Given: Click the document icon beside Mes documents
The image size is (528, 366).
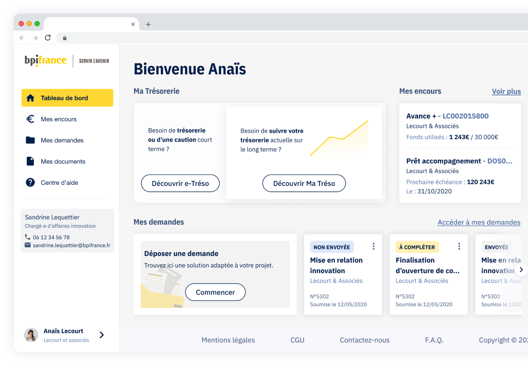Looking at the screenshot, I should (x=30, y=161).
